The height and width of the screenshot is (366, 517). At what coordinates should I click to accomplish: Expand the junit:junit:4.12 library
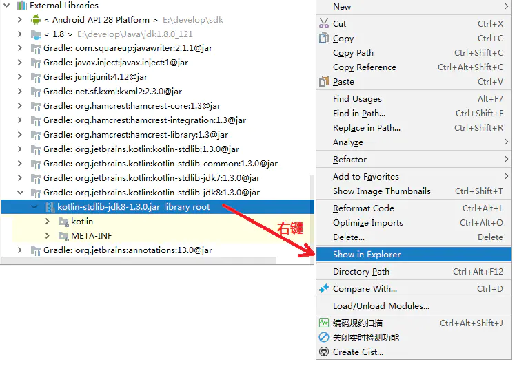click(20, 77)
